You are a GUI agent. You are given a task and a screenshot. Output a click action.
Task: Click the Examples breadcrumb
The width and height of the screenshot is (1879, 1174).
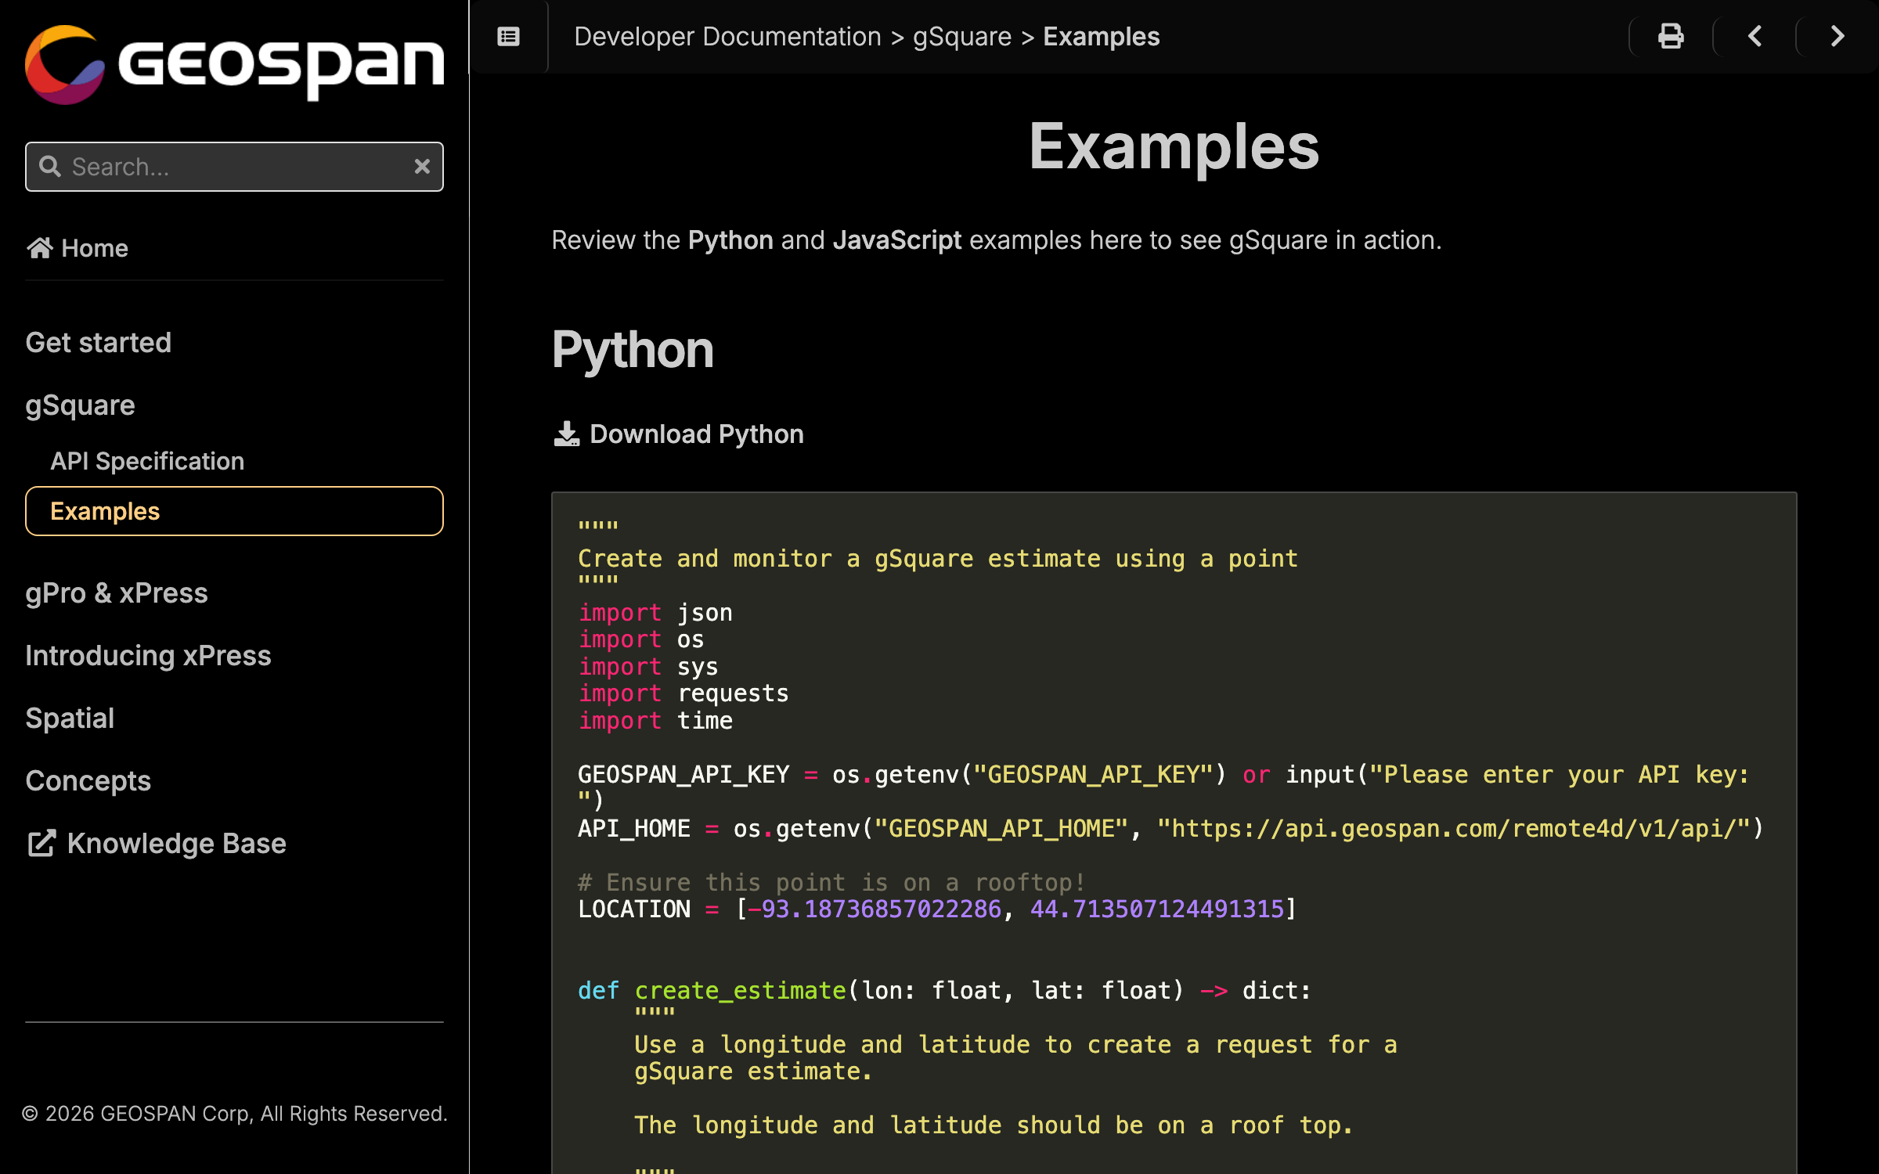[1102, 37]
